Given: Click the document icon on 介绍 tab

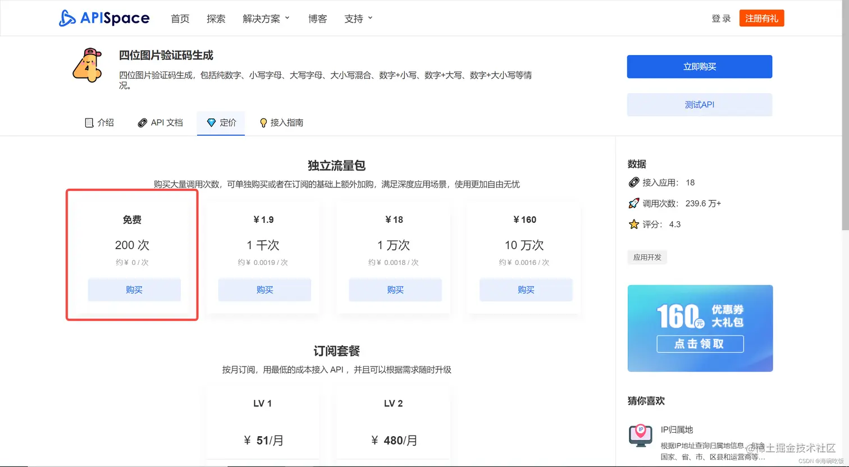Looking at the screenshot, I should (x=89, y=122).
